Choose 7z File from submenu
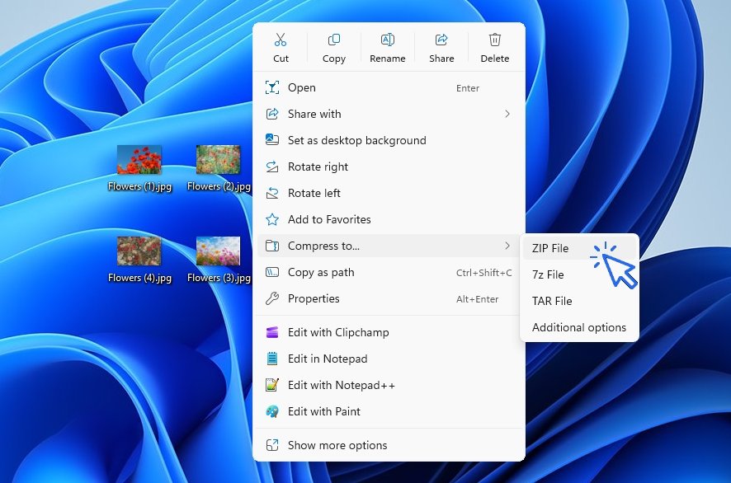731x483 pixels. 548,274
